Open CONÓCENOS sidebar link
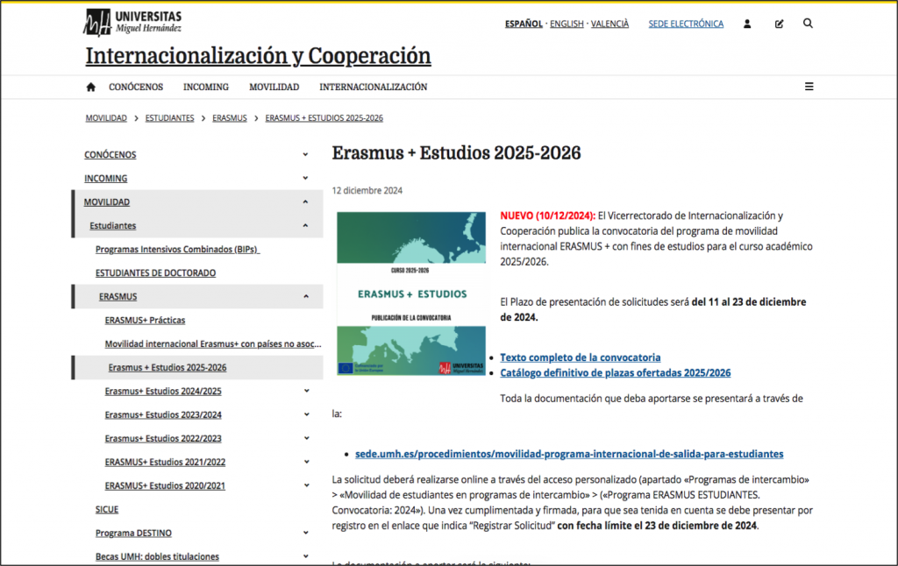The height and width of the screenshot is (566, 898). pyautogui.click(x=110, y=154)
